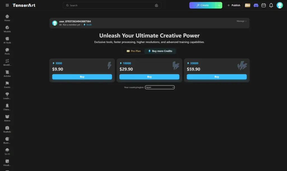Open the Workflows sidebar item
The height and width of the screenshot is (171, 287).
[x=7, y=62]
